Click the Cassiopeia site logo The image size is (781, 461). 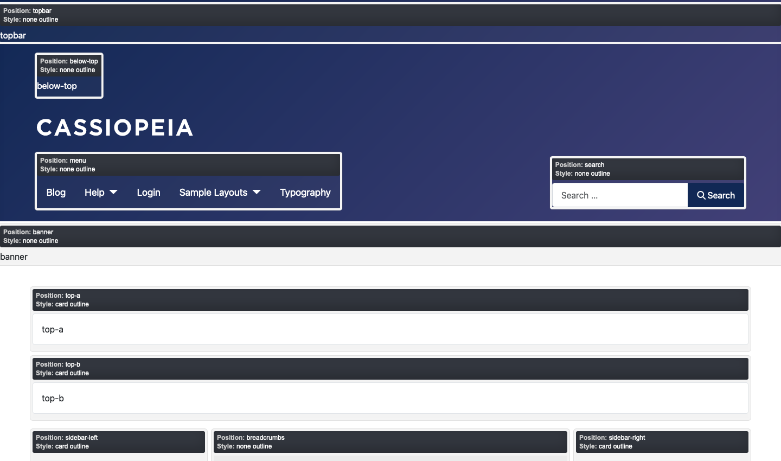[115, 128]
